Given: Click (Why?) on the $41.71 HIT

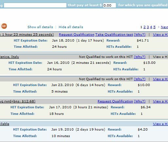Looking at the screenshot, I should 140,35.
